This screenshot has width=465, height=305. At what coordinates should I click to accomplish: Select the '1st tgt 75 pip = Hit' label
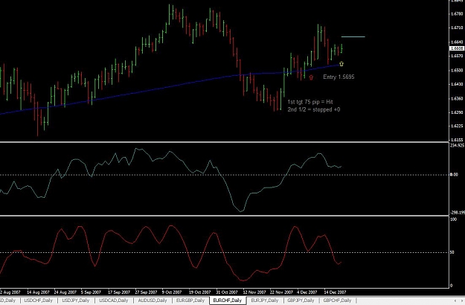pyautogui.click(x=310, y=102)
